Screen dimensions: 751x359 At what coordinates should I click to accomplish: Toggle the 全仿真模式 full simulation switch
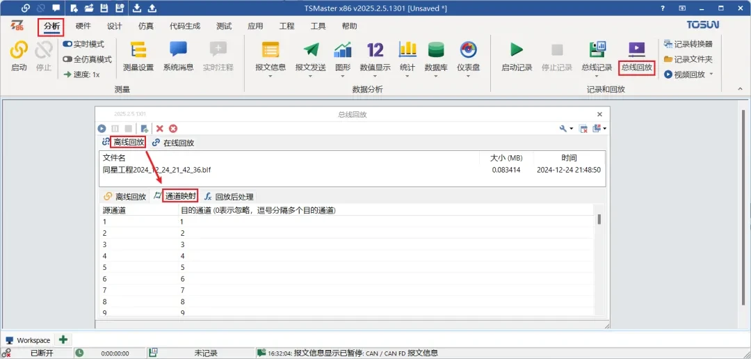(x=68, y=59)
